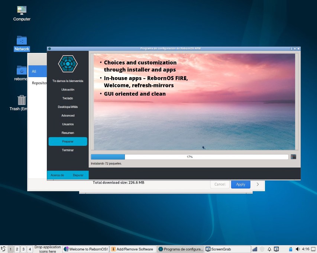Click the Drop application icons here area
The image size is (317, 253).
(x=48, y=249)
